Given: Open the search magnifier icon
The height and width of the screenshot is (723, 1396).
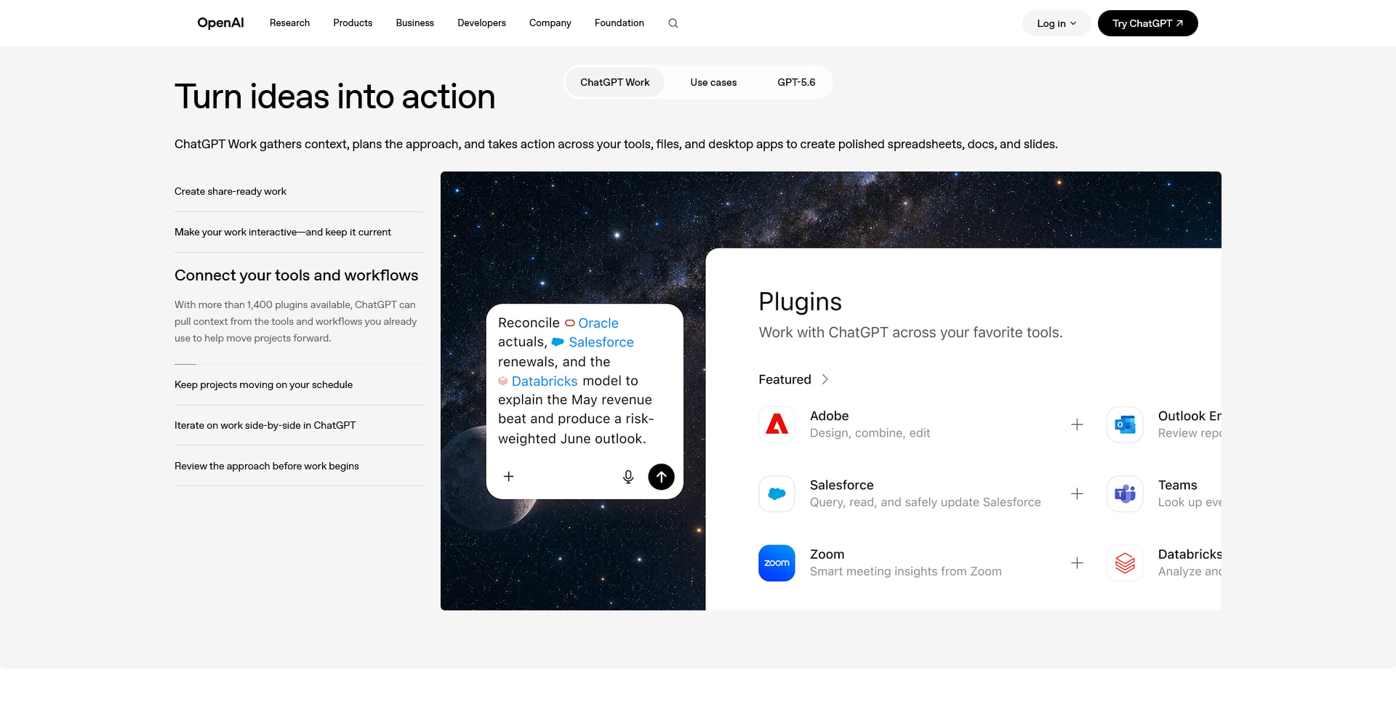Looking at the screenshot, I should [x=673, y=23].
